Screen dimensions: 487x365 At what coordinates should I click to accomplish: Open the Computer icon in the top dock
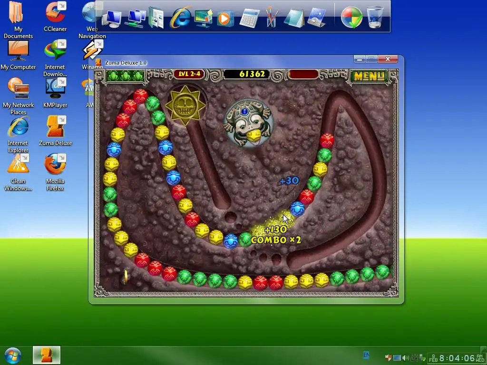[111, 19]
